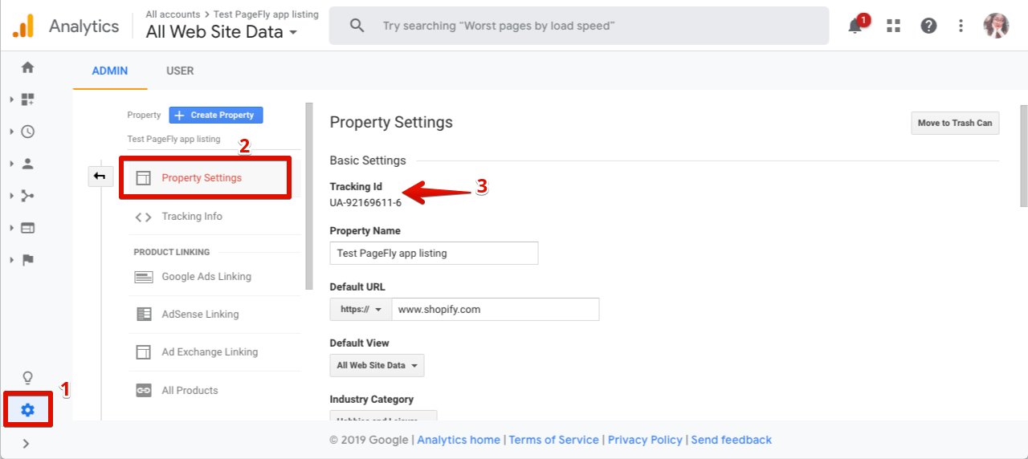Open the Customization dashboards sidebar icon

click(27, 100)
